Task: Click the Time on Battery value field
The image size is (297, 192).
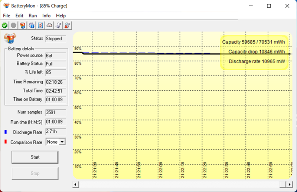Action: coord(55,100)
